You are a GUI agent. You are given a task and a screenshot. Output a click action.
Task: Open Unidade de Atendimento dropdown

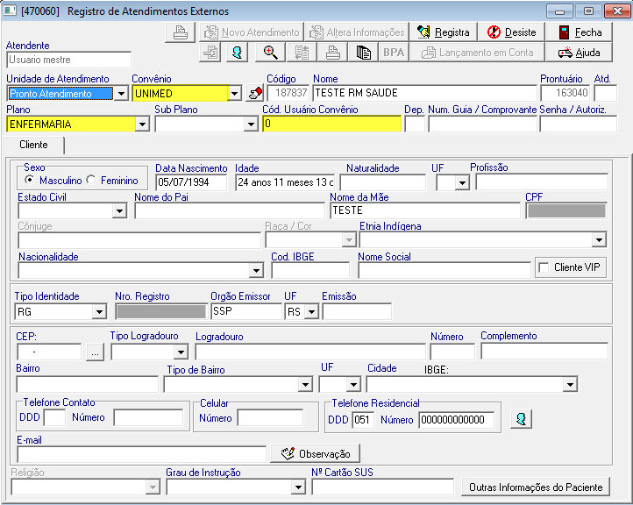tap(121, 94)
